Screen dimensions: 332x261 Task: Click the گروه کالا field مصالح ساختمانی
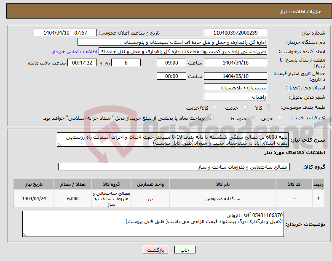[x=174, y=167]
